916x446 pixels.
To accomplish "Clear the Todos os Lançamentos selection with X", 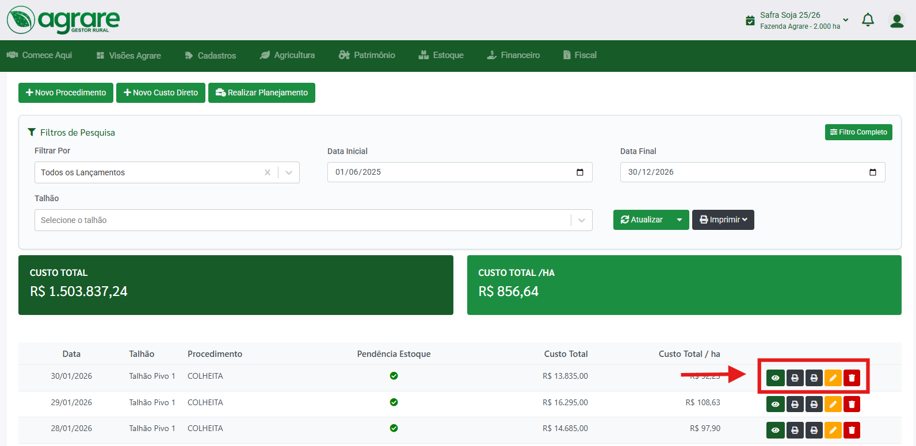I will pos(268,172).
